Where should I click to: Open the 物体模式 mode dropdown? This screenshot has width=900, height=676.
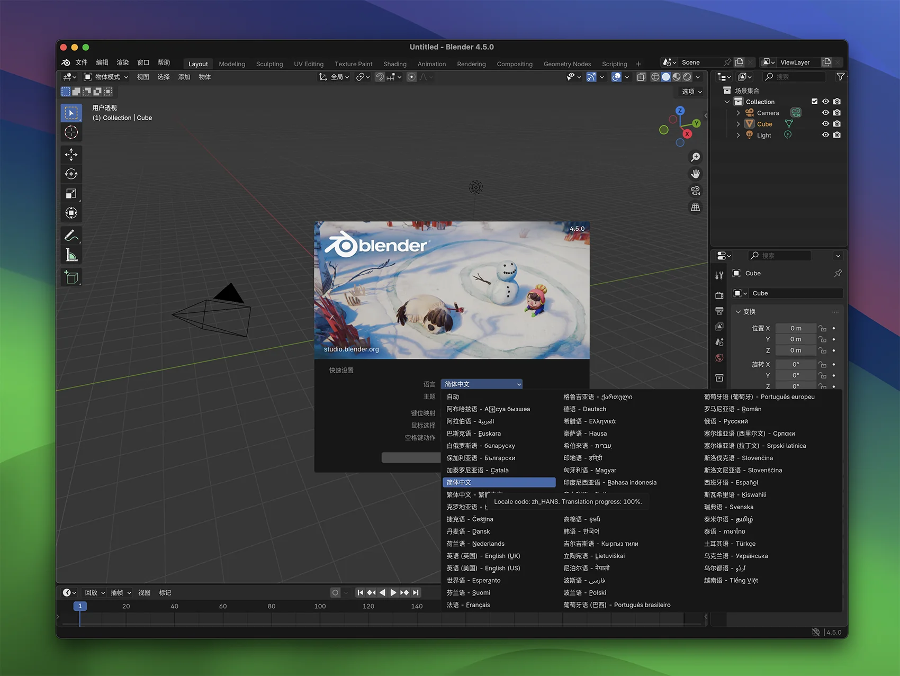tap(106, 77)
